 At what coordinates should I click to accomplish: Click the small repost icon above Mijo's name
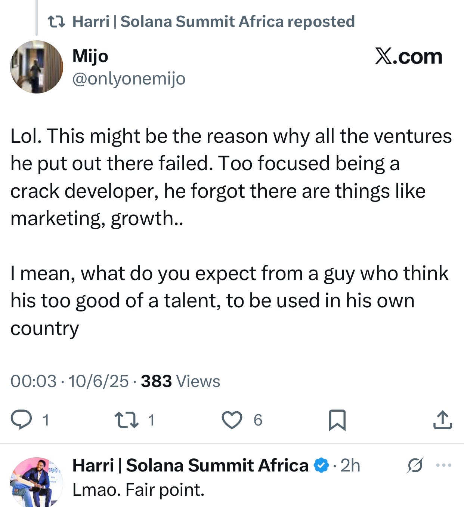[x=57, y=22]
